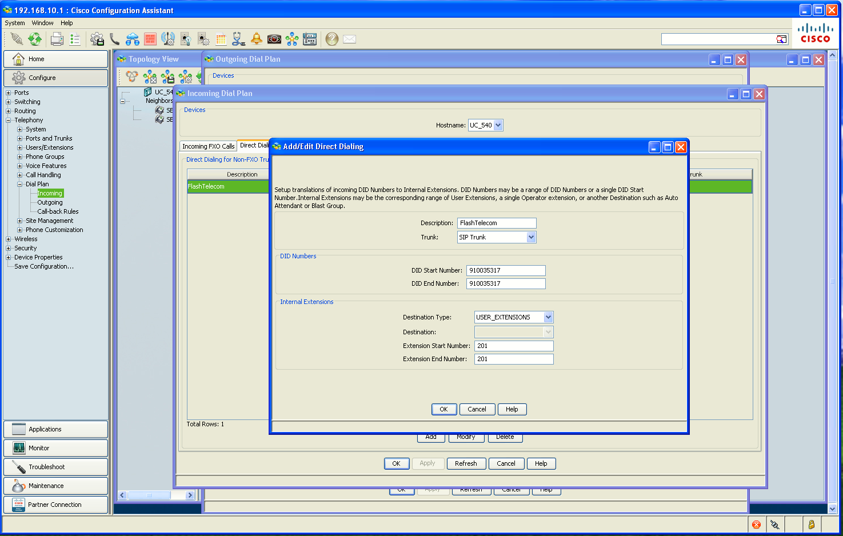Viewport: 843px width, 536px height.
Task: Click OK in Add/Edit Direct Dialing
Action: 444,409
